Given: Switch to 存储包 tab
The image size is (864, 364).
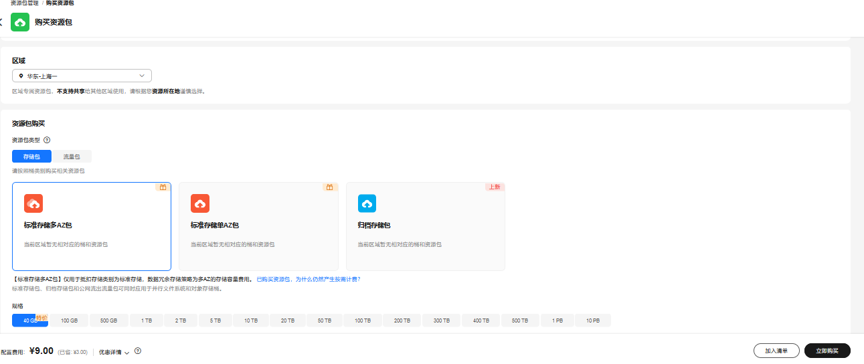Looking at the screenshot, I should pyautogui.click(x=31, y=157).
